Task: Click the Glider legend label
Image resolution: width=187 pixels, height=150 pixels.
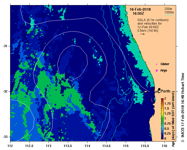Action: pyautogui.click(x=165, y=64)
